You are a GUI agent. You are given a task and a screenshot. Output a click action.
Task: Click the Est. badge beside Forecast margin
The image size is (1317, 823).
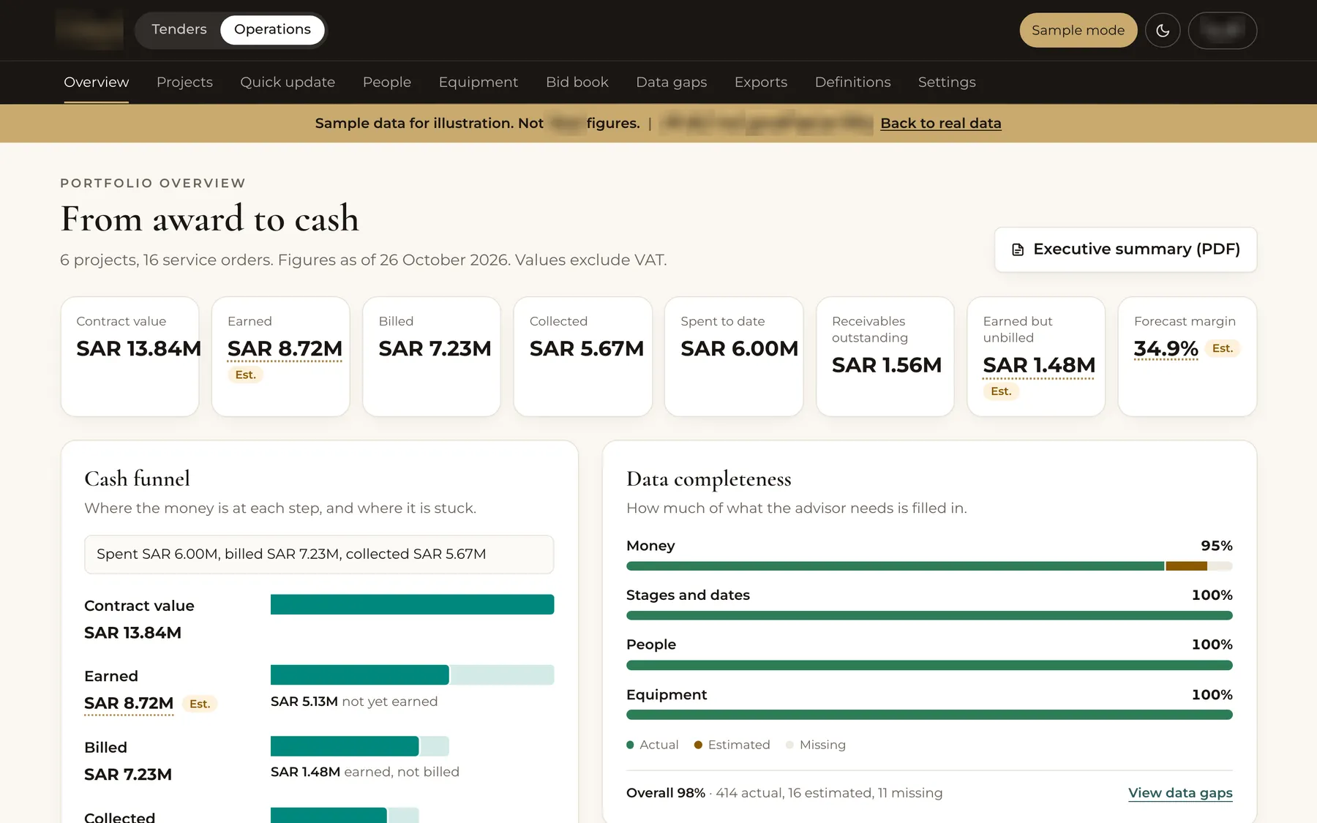tap(1222, 348)
